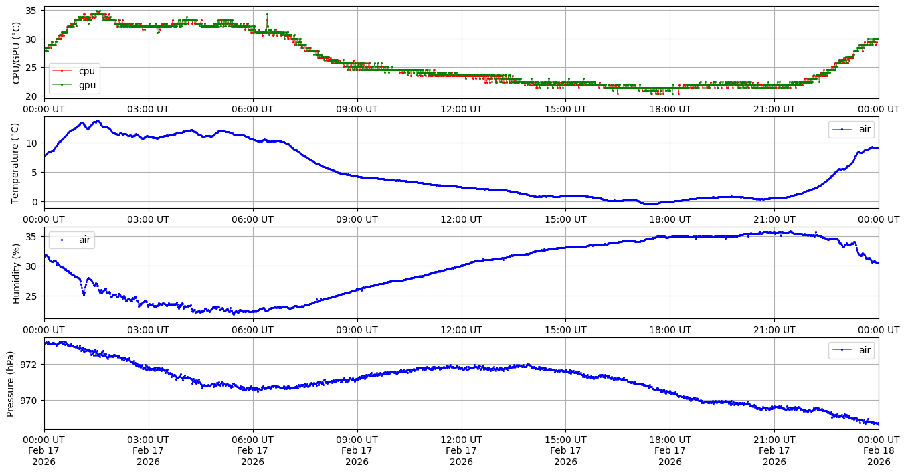The width and height of the screenshot is (906, 473).
Task: Select the Pressure (hPa) y-axis label
Action: 11,383
